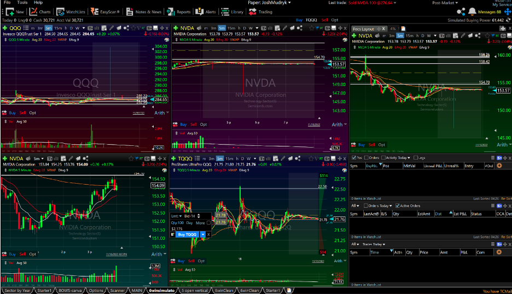Click More in the TQQQ order ticket
This screenshot has height=294, width=512.
click(x=200, y=223)
